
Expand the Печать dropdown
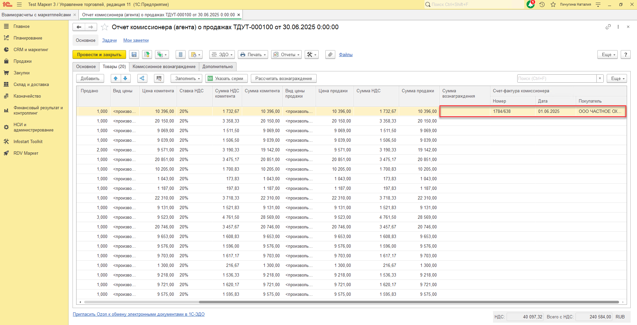point(253,55)
